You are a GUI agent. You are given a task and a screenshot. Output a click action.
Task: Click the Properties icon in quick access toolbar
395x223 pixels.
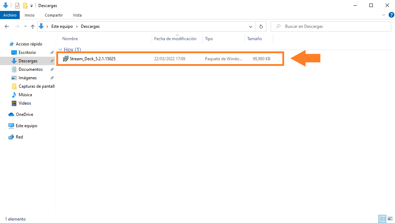(x=17, y=6)
